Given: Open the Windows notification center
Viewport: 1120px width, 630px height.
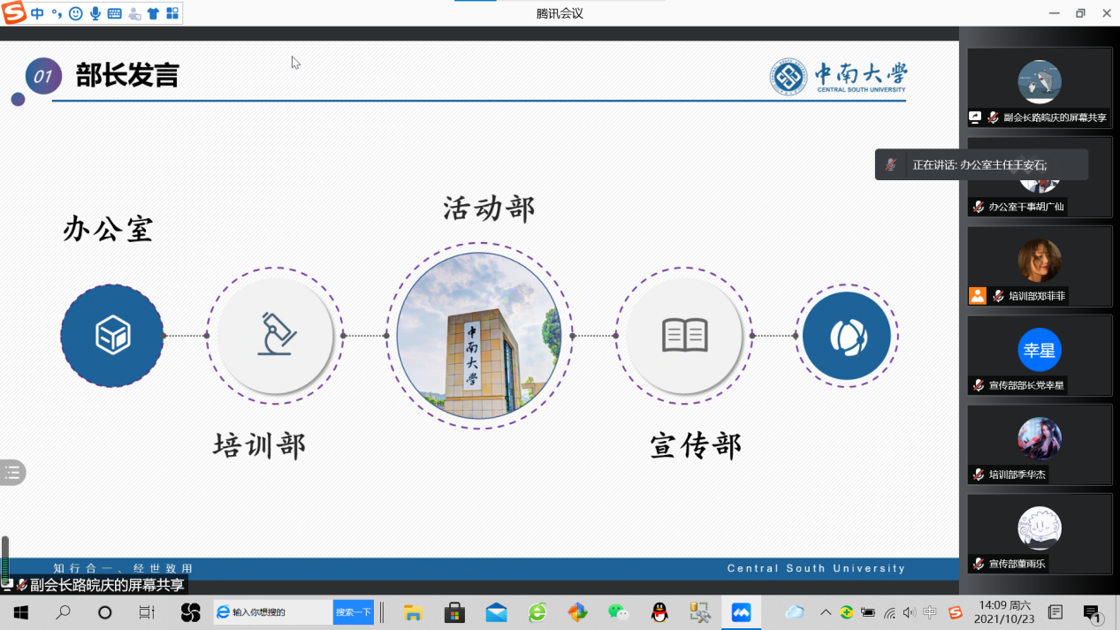Looking at the screenshot, I should tap(1092, 612).
